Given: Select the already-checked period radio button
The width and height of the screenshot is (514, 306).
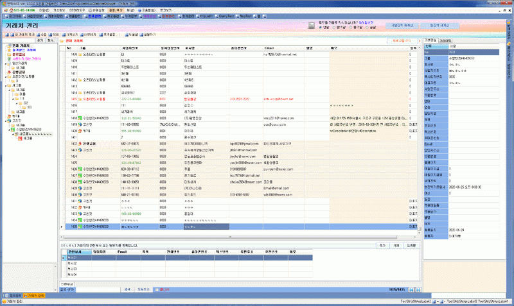Looking at the screenshot, I should tap(321, 28).
